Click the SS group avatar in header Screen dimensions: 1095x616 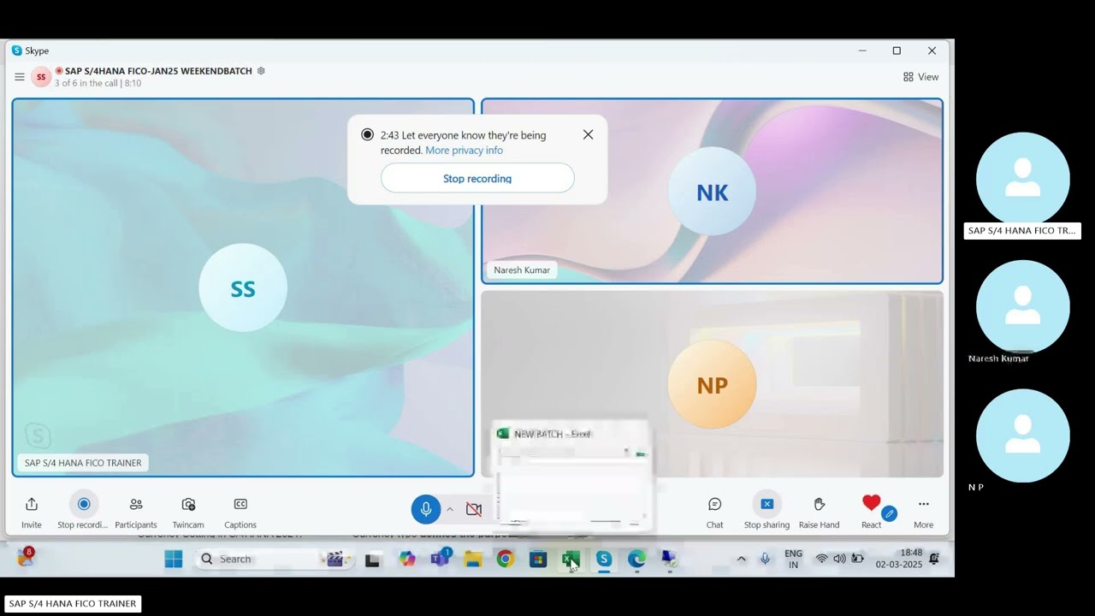point(41,77)
